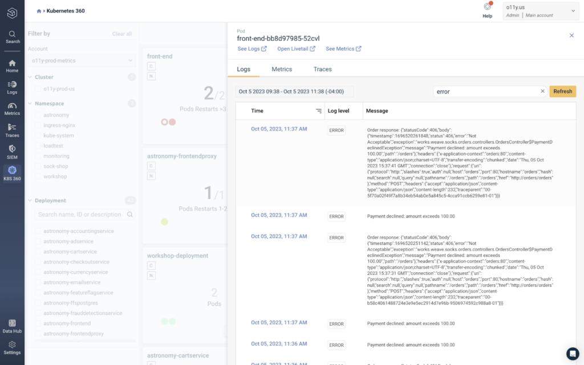This screenshot has width=584, height=365.
Task: Open the See Logs link
Action: coord(252,49)
